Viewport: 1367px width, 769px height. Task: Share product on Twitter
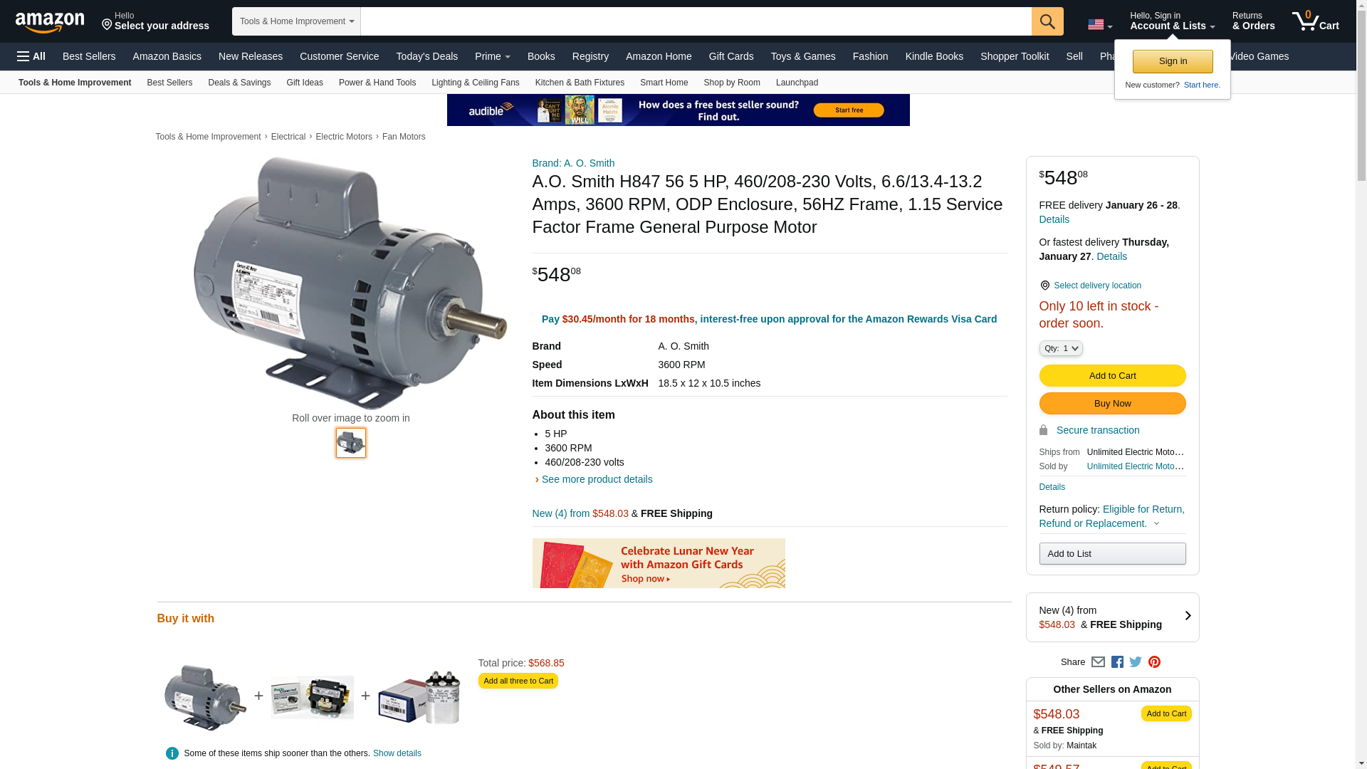tap(1136, 662)
